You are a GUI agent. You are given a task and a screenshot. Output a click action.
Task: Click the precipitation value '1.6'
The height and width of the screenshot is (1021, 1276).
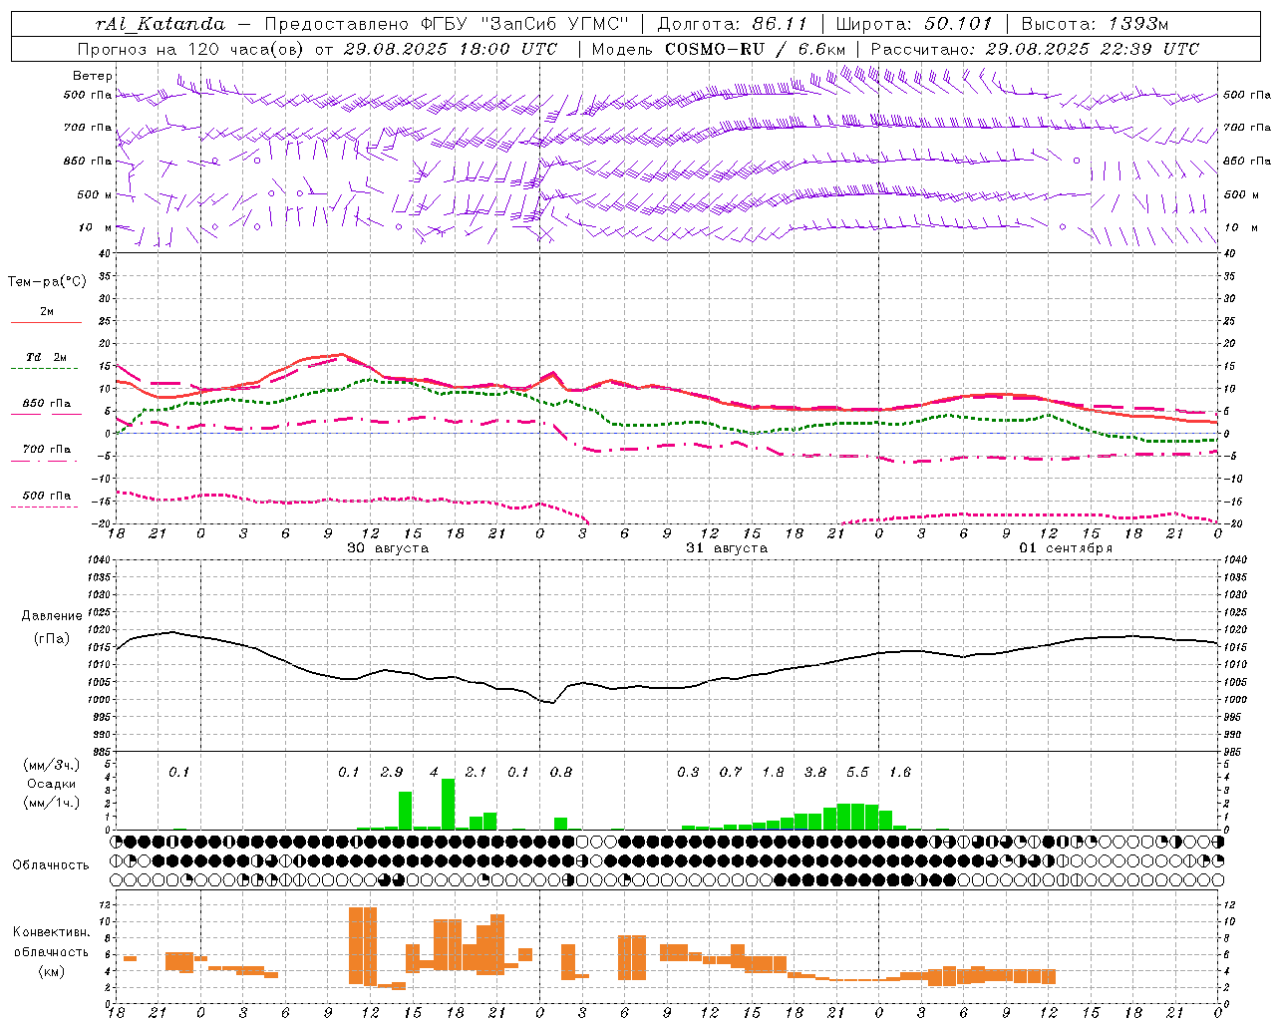(x=900, y=772)
